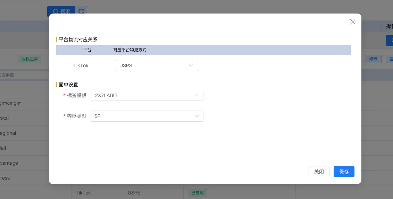Click the 修改 button in the background page

tap(373, 59)
